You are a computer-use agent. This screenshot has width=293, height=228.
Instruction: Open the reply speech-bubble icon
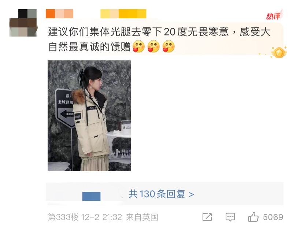pos(230,217)
